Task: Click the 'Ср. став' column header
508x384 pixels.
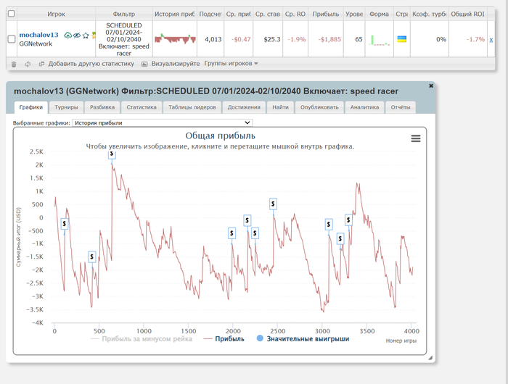Action: tap(268, 14)
